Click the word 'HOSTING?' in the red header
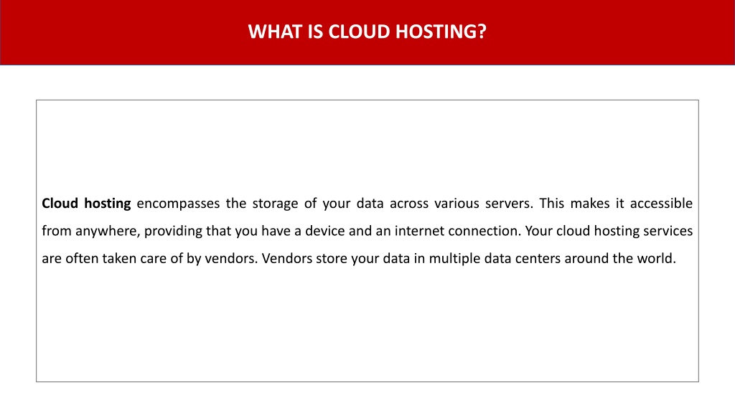This screenshot has width=735, height=413. 441,32
